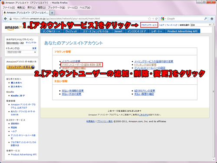
Task: Open the Product Advertising API navigation tab
Action: (x=182, y=31)
